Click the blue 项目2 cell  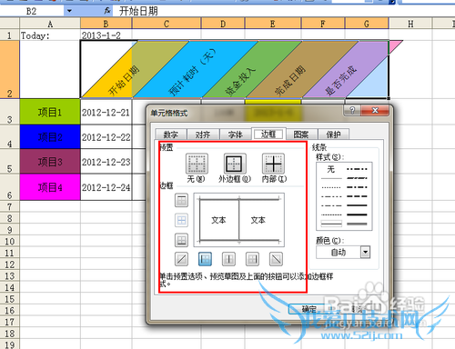[50, 137]
